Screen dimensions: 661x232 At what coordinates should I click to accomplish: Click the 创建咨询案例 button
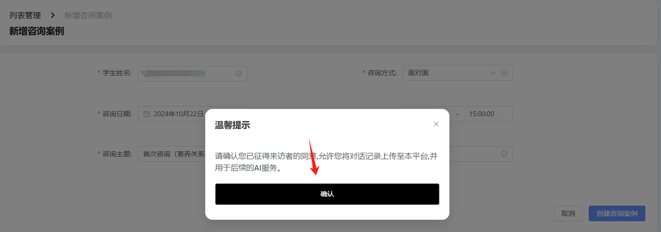point(617,213)
